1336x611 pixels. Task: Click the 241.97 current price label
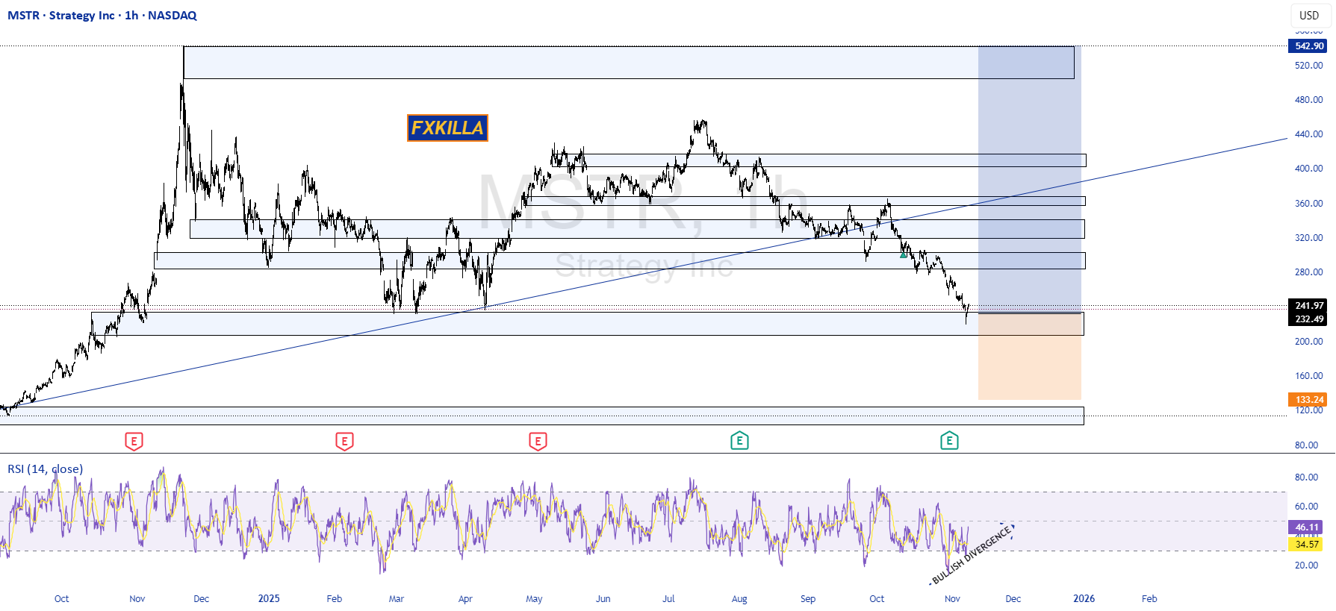pos(1308,306)
